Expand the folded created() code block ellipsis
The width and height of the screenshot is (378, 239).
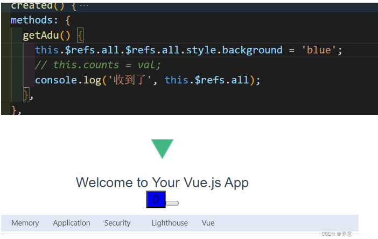tap(85, 6)
